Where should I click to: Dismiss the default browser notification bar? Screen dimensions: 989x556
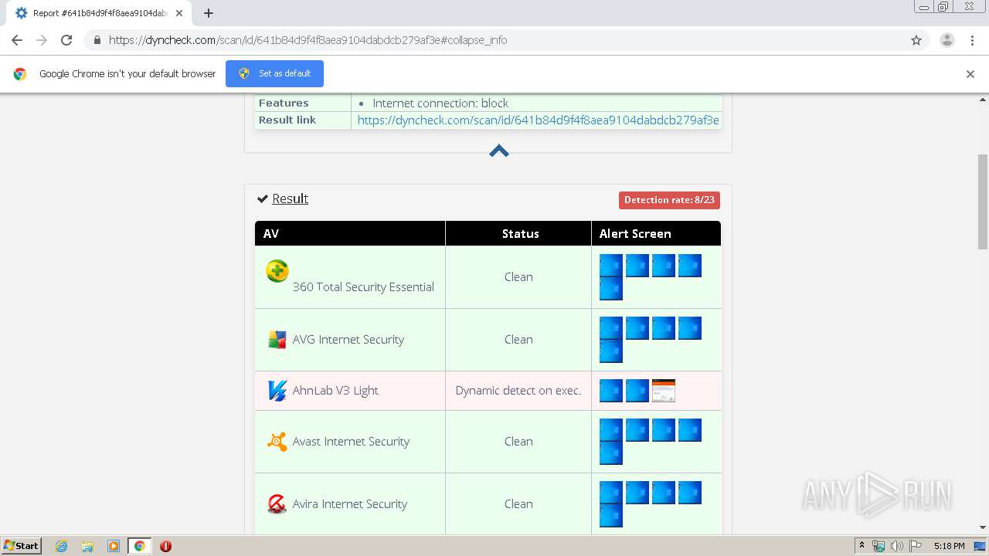click(970, 74)
